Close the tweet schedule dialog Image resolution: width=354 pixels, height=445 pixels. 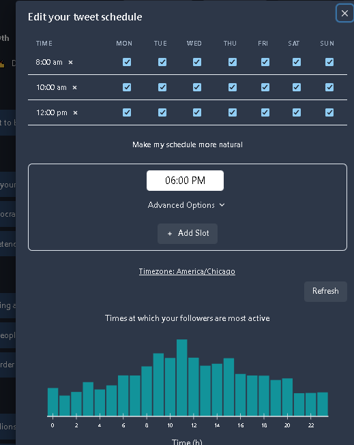pos(344,13)
